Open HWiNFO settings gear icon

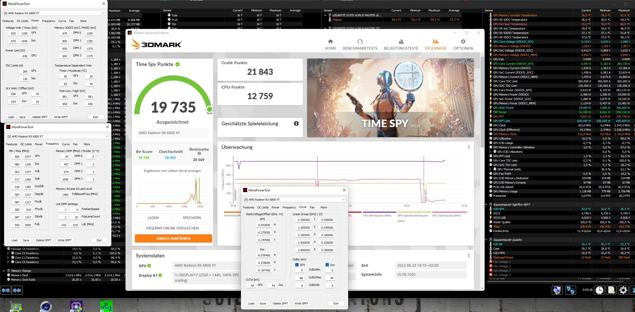tap(623, 290)
